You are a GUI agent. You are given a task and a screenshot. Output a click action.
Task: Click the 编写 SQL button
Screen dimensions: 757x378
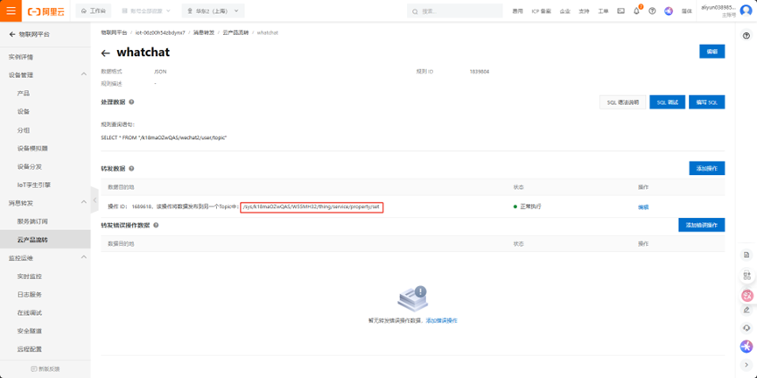tap(707, 102)
